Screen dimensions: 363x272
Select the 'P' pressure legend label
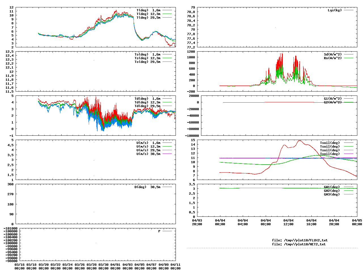click(x=159, y=231)
